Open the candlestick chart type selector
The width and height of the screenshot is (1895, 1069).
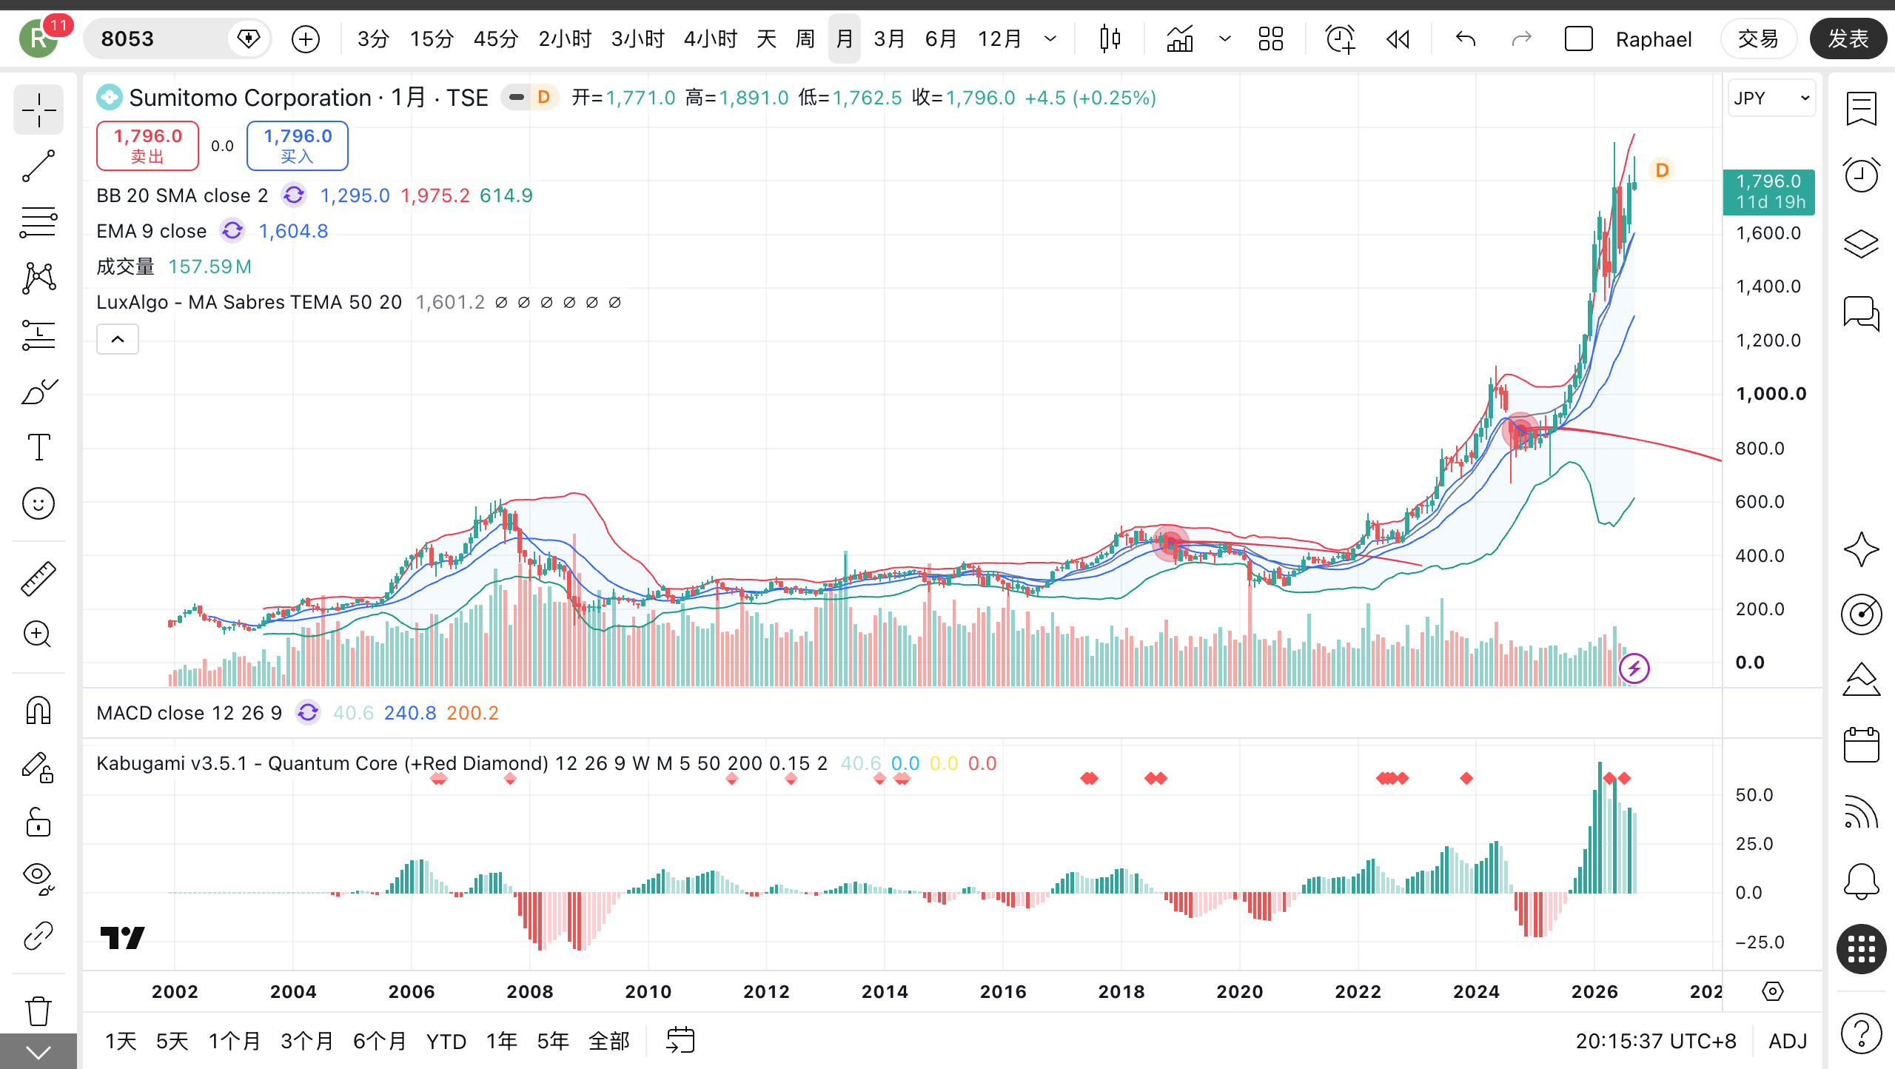click(x=1110, y=38)
